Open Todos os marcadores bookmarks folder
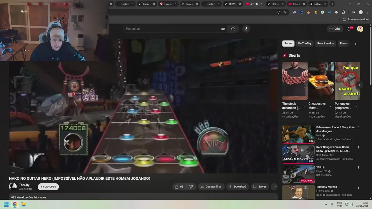 point(356,19)
